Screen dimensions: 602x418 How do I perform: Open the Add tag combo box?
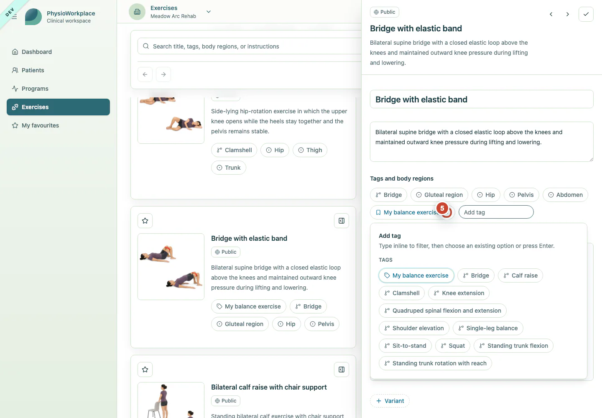point(496,212)
